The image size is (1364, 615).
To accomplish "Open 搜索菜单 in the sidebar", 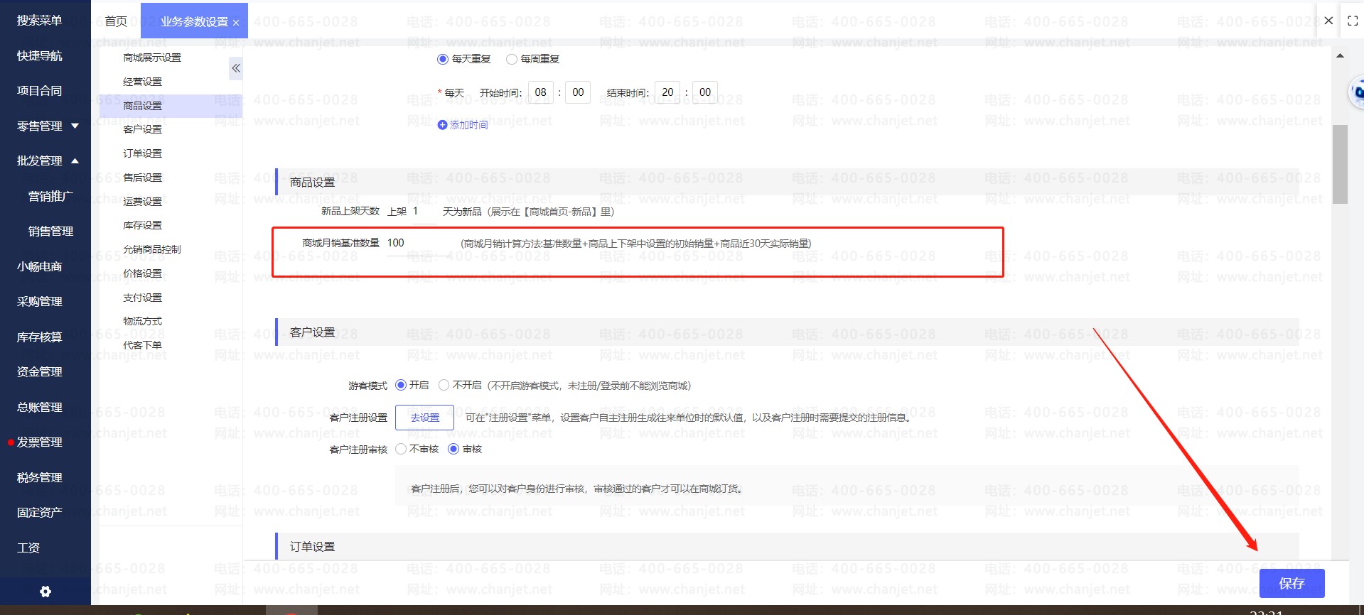I will pos(40,21).
